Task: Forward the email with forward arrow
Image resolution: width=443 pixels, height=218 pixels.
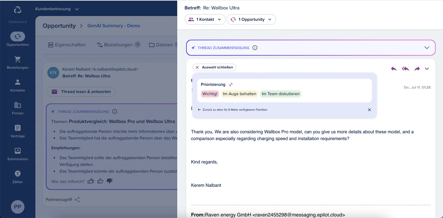Action: click(x=417, y=69)
